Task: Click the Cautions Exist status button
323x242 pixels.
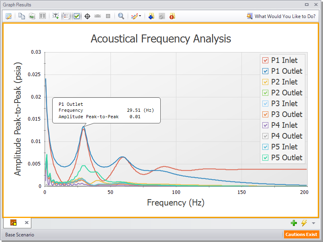Action: [301, 234]
